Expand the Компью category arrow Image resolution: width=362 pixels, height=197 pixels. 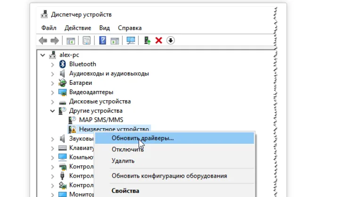[x=52, y=157]
